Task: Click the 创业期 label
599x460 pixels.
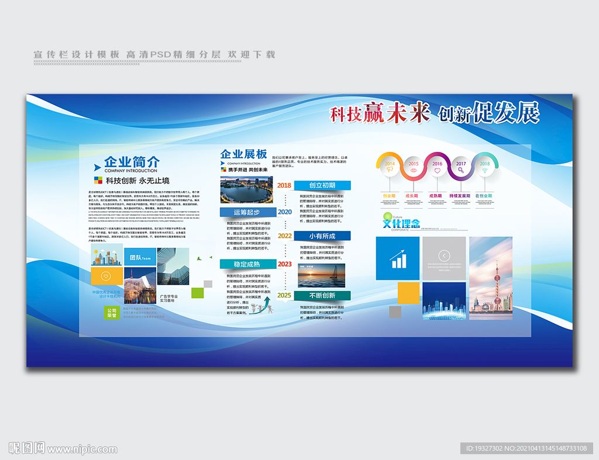Action: (389, 196)
